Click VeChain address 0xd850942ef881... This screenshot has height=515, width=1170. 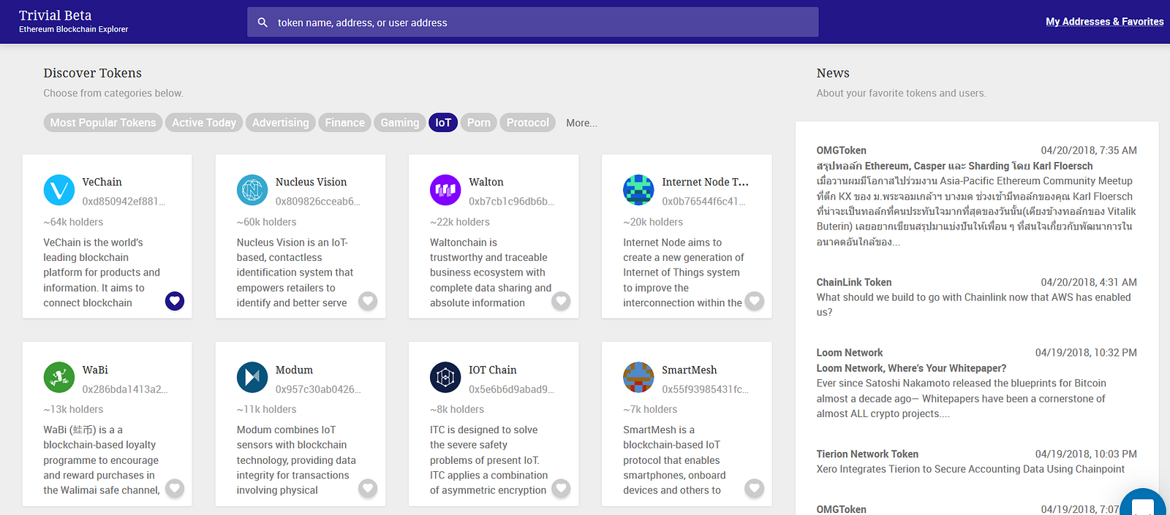coord(124,202)
